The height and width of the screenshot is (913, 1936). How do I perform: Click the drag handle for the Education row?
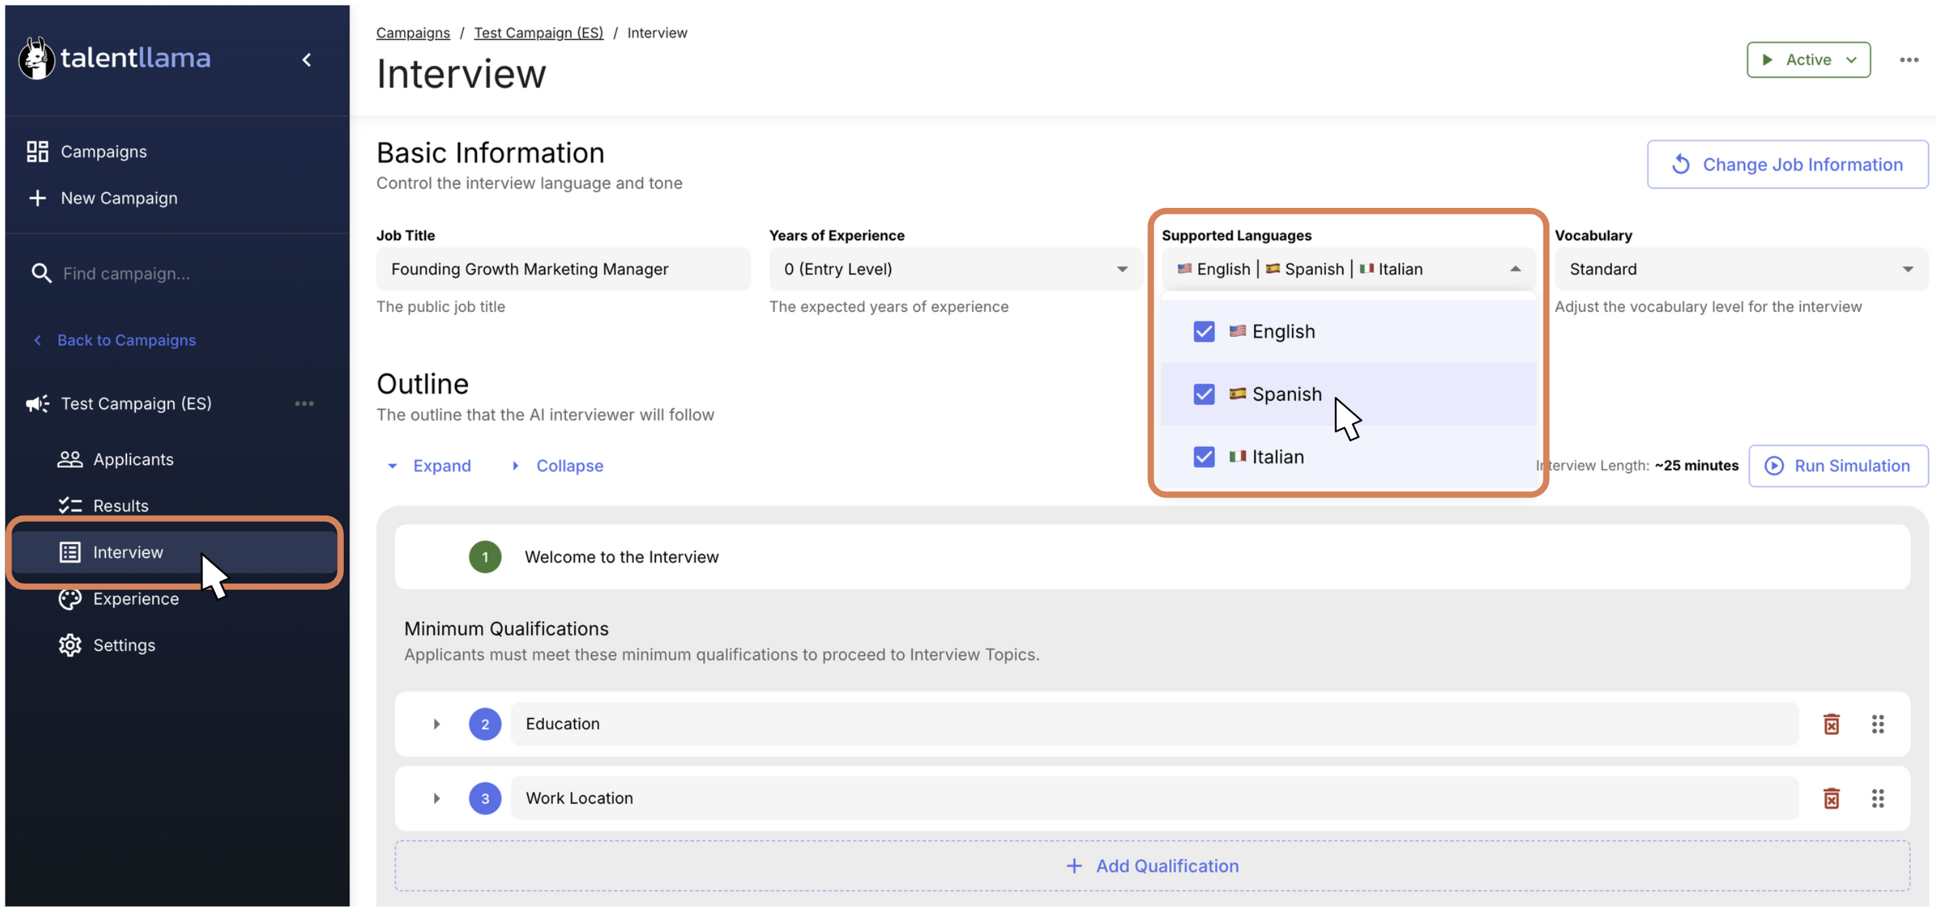(1877, 724)
